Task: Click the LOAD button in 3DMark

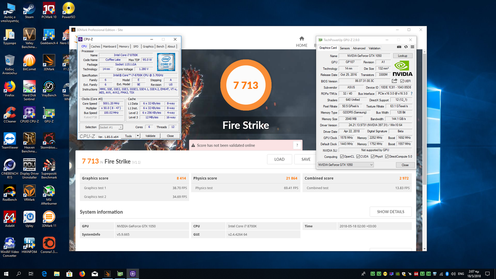Action: [279, 159]
